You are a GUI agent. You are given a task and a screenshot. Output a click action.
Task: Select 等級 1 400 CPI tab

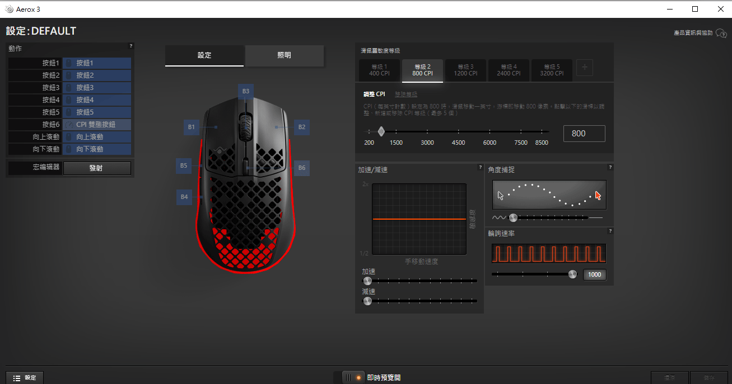coord(380,70)
